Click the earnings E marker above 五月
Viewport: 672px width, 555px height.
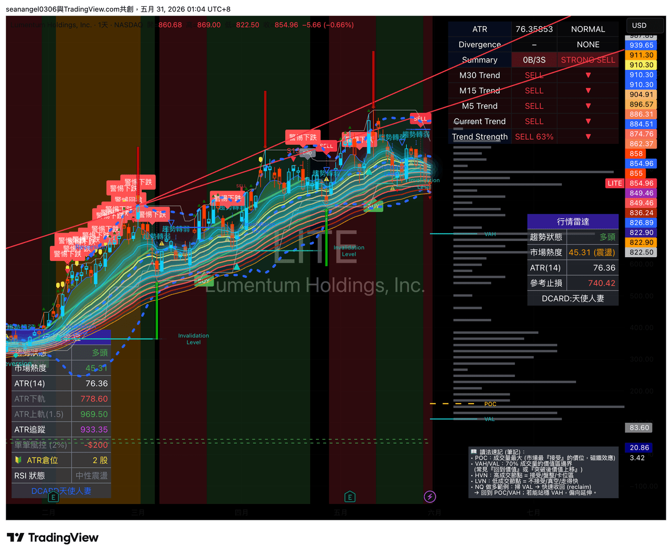click(350, 497)
